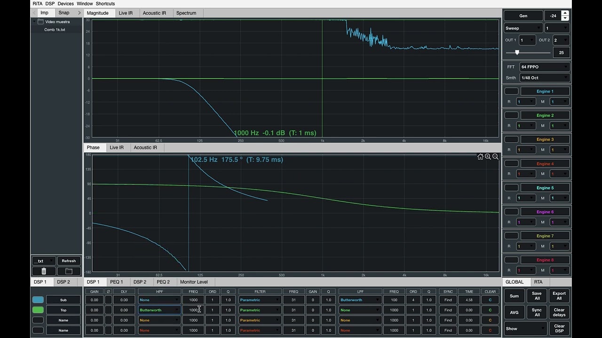Select the Comb 1k.txt file
The width and height of the screenshot is (602, 338).
[x=55, y=30]
